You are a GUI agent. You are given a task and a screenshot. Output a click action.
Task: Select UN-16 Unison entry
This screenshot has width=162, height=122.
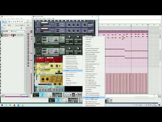click(x=94, y=91)
